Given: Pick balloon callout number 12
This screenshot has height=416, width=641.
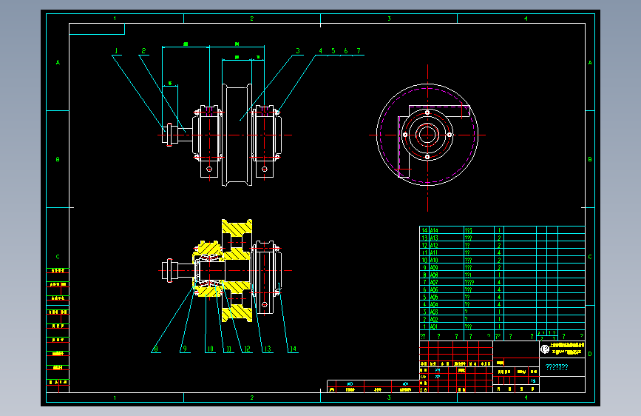Looking at the screenshot, I should tap(247, 349).
